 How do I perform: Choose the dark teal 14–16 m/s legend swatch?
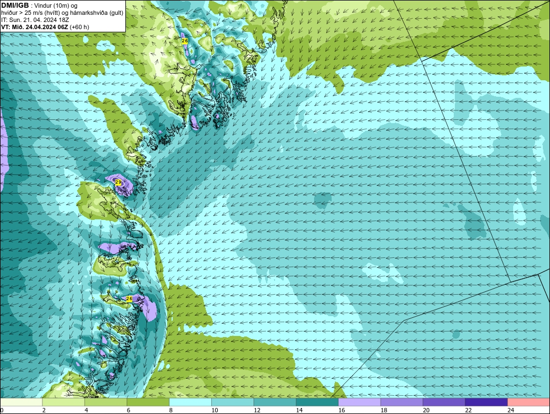click(x=317, y=402)
